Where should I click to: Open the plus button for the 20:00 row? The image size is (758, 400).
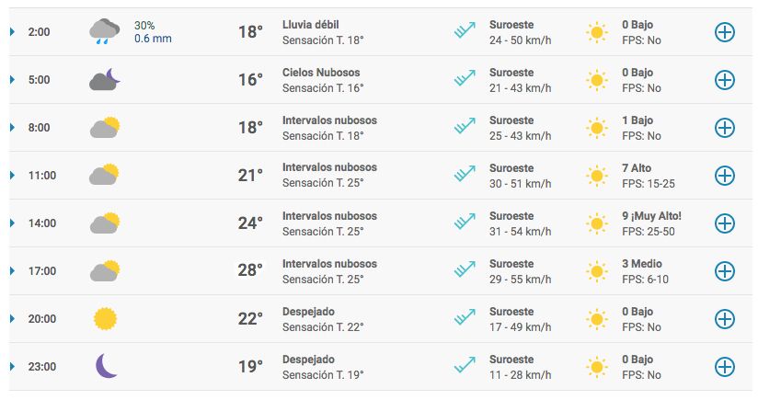(x=725, y=319)
